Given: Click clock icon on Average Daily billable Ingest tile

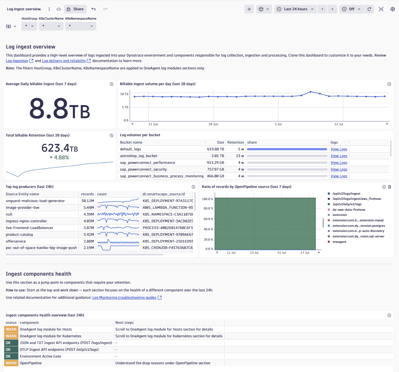Looking at the screenshot, I should [x=112, y=84].
